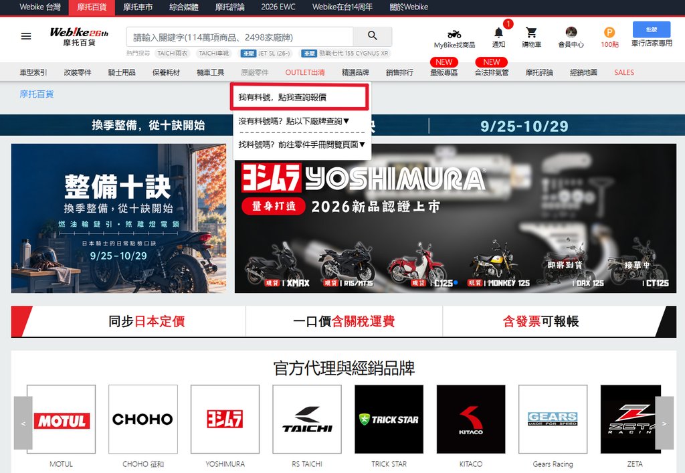The image size is (685, 473).
Task: Click 官方代理與經銷品牌 heading
Action: tap(344, 368)
